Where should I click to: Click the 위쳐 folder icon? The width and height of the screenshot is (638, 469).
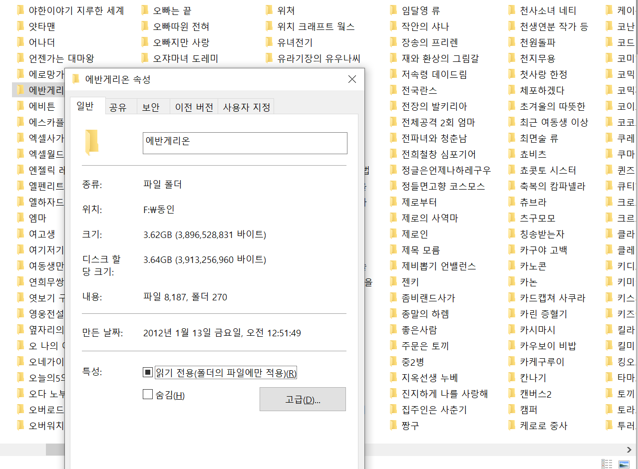pyautogui.click(x=270, y=10)
